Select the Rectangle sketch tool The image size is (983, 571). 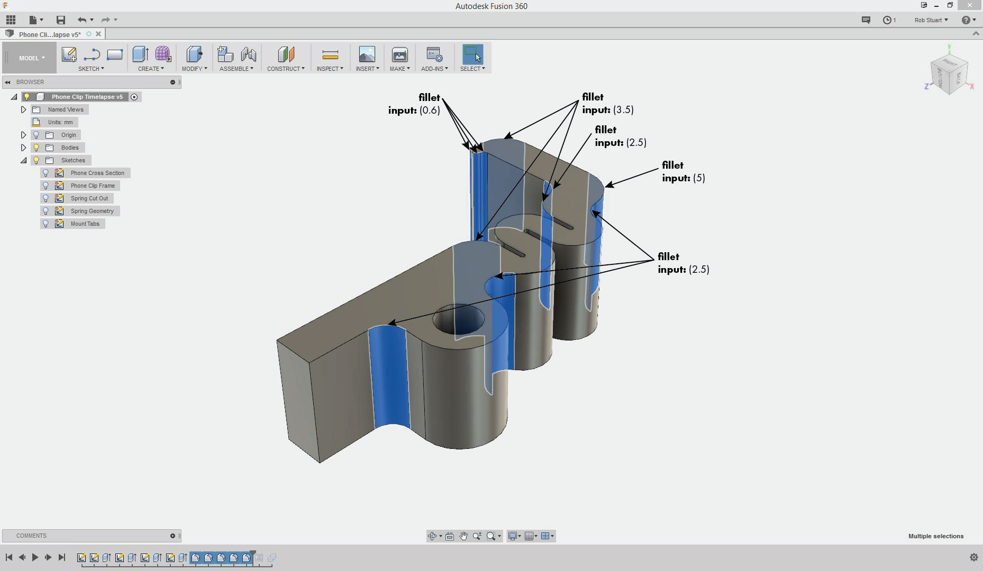coord(114,54)
